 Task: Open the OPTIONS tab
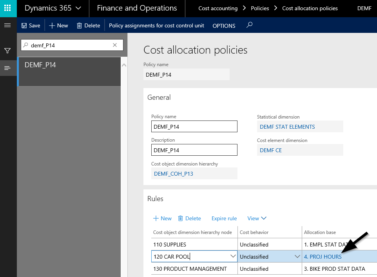point(224,26)
